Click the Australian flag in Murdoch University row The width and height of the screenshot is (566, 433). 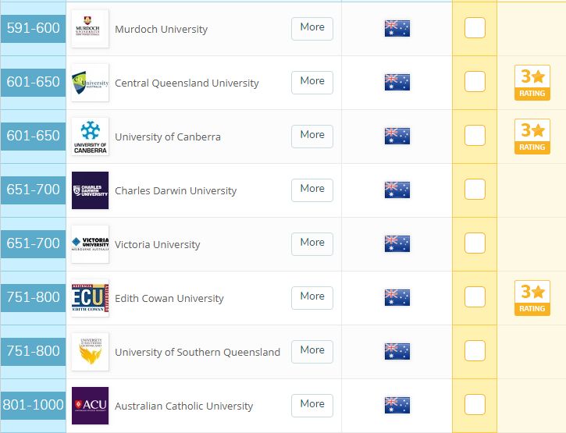point(397,29)
